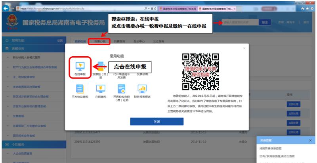Click the 财务报表报送 chart icon
The height and width of the screenshot is (163, 317).
[x=142, y=88]
